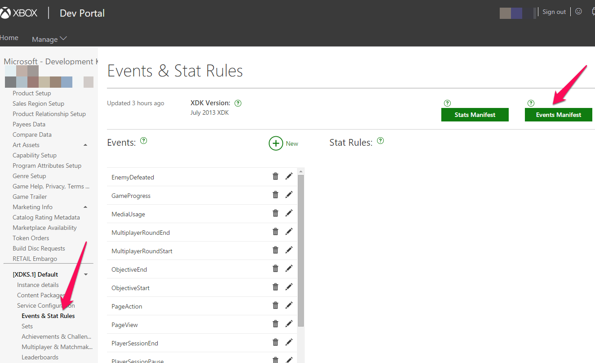Open RETAIL Embargo
This screenshot has width=595, height=363.
[x=35, y=259]
